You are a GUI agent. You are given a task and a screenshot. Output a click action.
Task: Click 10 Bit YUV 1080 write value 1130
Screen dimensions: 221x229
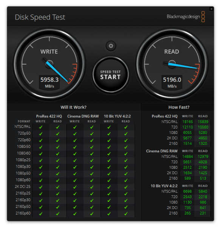coord(187,202)
